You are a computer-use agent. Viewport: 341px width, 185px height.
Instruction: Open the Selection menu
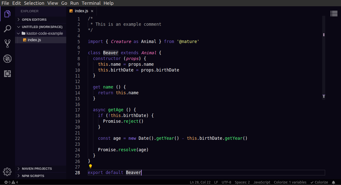(x=34, y=3)
